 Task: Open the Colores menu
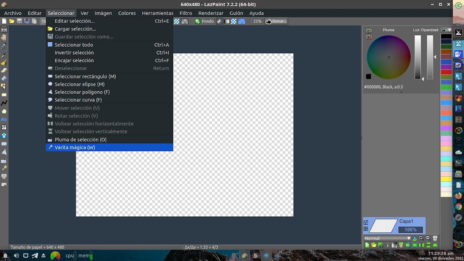pyautogui.click(x=127, y=13)
